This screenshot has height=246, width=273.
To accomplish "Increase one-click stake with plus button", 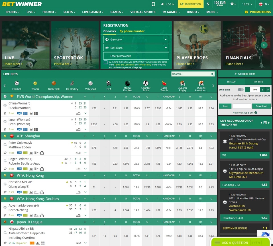I will tap(262, 90).
